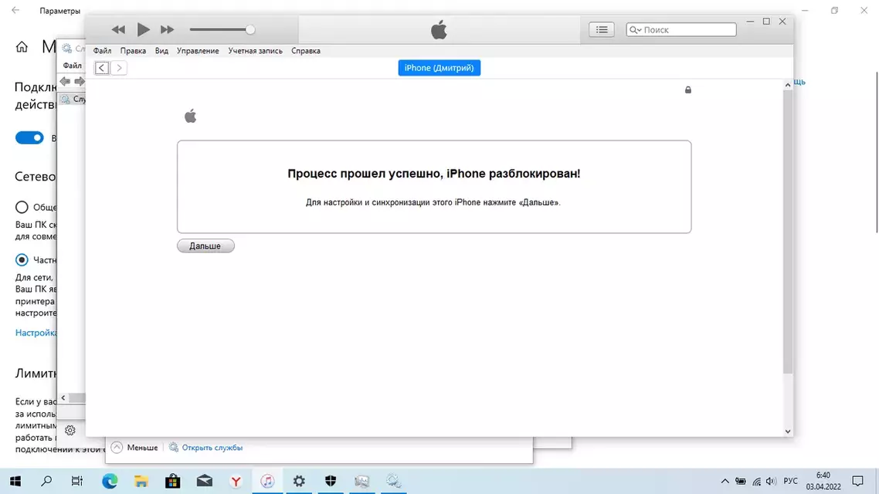Open Task View on the taskbar
The width and height of the screenshot is (879, 494).
77,481
